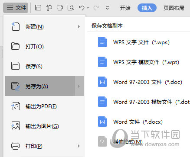Choose Word 97-2003 模板文件 (*.dot) format
Viewport: 190px width, 157px height.
point(151,102)
